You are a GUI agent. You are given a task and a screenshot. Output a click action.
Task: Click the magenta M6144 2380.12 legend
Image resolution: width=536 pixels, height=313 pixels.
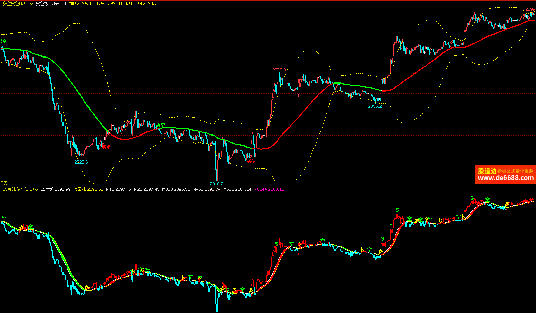[x=269, y=189]
